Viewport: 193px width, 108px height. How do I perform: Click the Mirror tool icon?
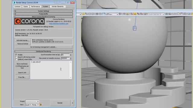166,14
